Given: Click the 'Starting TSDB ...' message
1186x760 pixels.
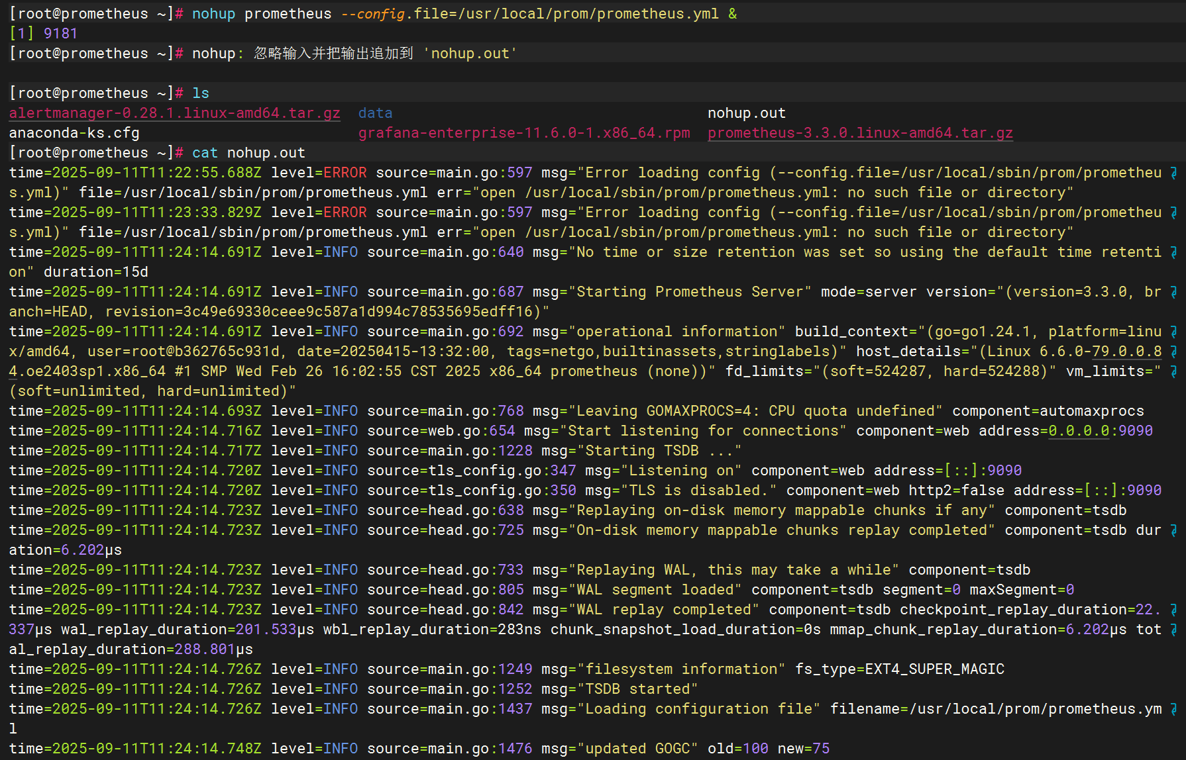Looking at the screenshot, I should 659,451.
